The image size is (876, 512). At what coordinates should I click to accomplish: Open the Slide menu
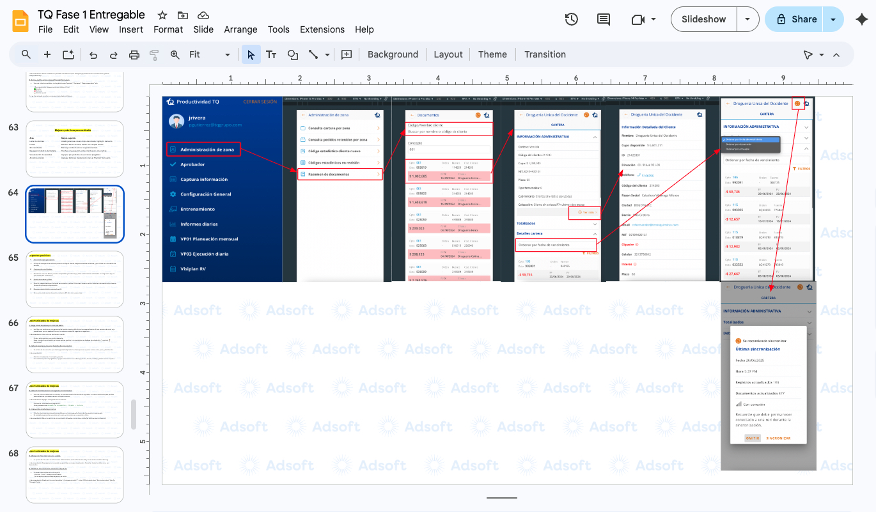coord(203,29)
